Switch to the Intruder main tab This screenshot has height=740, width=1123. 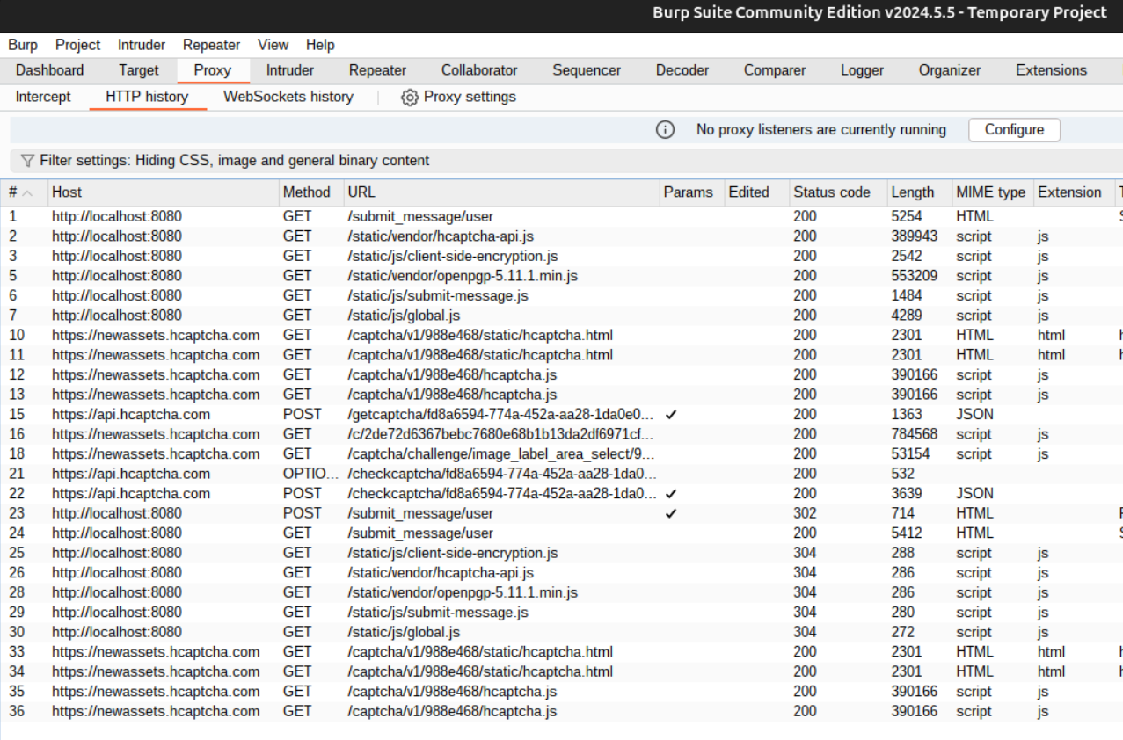coord(290,70)
